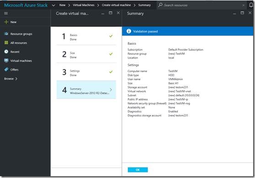
Task: Click Basic A1 size value
Action: pos(173,84)
